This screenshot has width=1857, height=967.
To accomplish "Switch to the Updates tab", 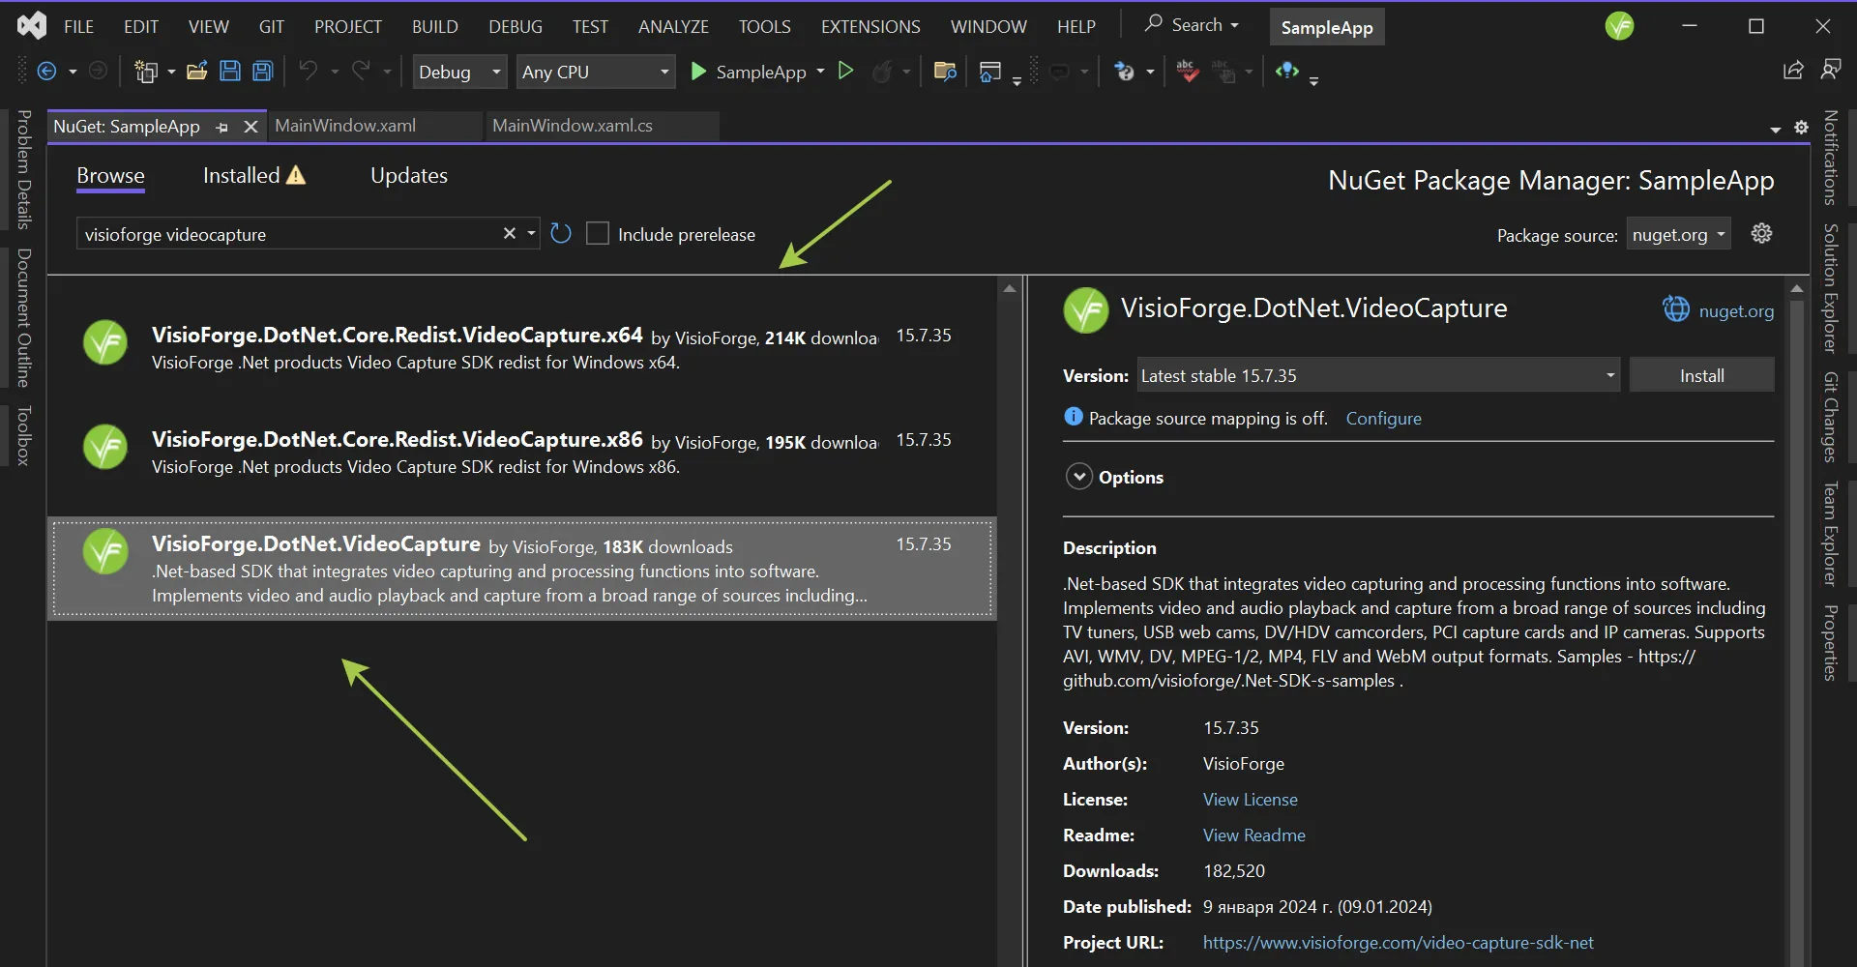I will click(409, 175).
